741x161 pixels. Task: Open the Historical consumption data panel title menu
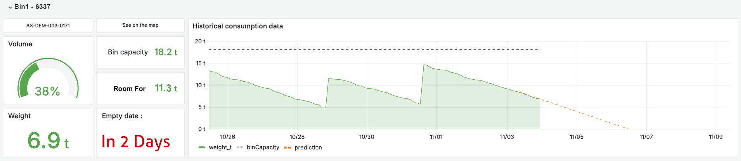[x=237, y=26]
